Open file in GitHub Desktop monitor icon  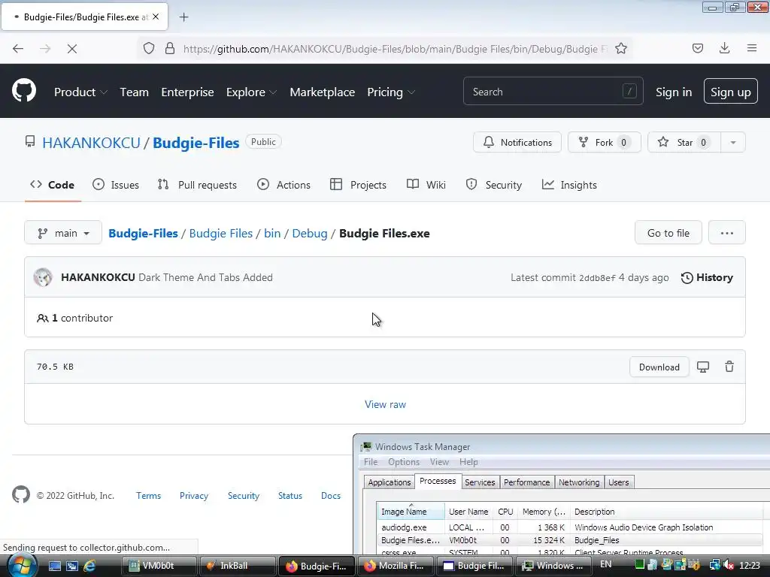point(703,367)
